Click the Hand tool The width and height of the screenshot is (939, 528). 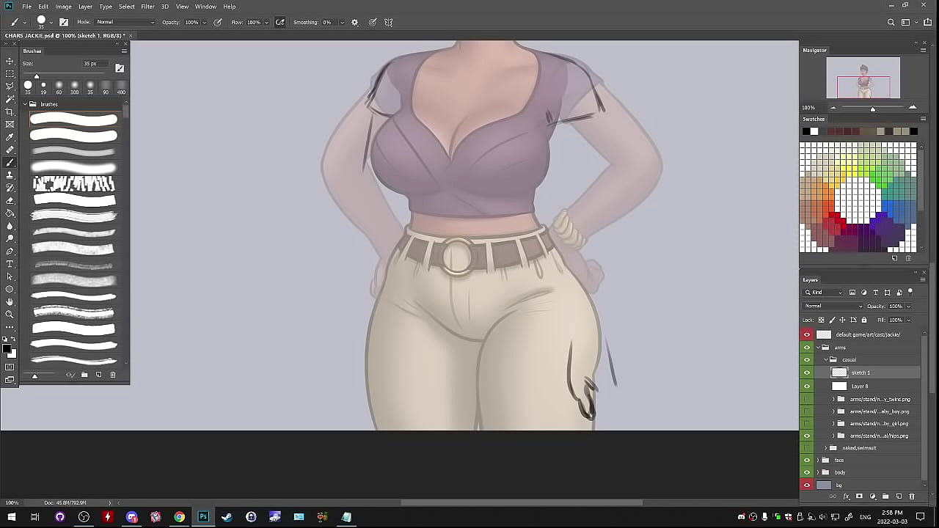10,302
